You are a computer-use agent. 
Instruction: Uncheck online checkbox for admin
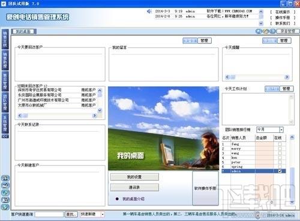pyautogui.click(x=280, y=171)
